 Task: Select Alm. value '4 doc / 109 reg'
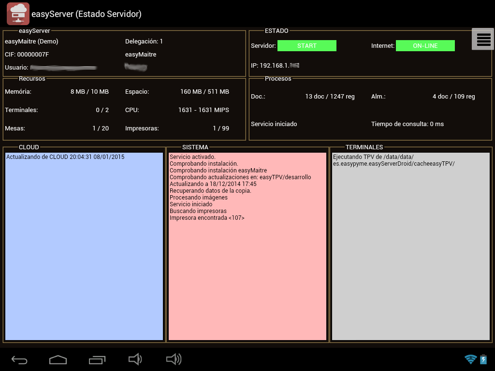[x=453, y=97]
